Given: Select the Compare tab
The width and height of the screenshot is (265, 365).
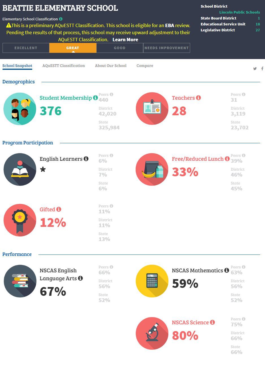Looking at the screenshot, I should [x=145, y=66].
